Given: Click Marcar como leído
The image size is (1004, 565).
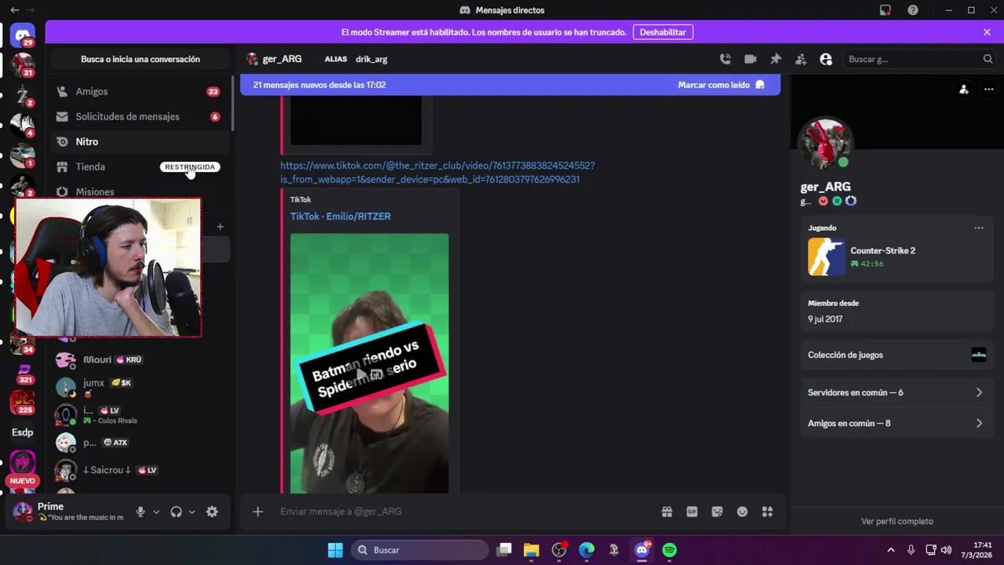Looking at the screenshot, I should 721,85.
